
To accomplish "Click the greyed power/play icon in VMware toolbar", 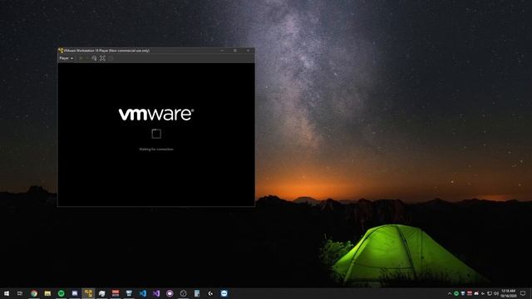I will (x=81, y=58).
